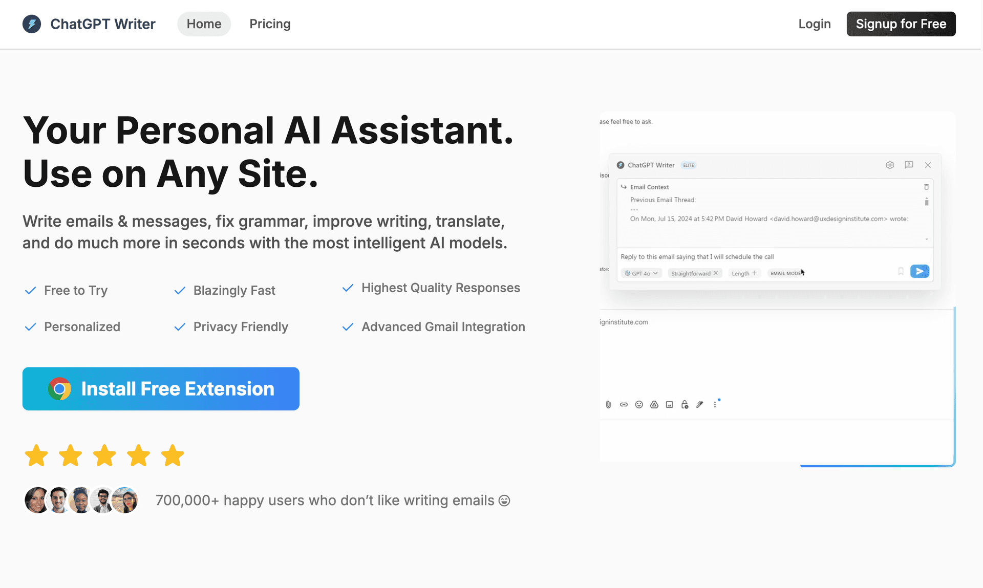The height and width of the screenshot is (588, 983).
Task: Click the Signup for Free button
Action: pyautogui.click(x=901, y=24)
